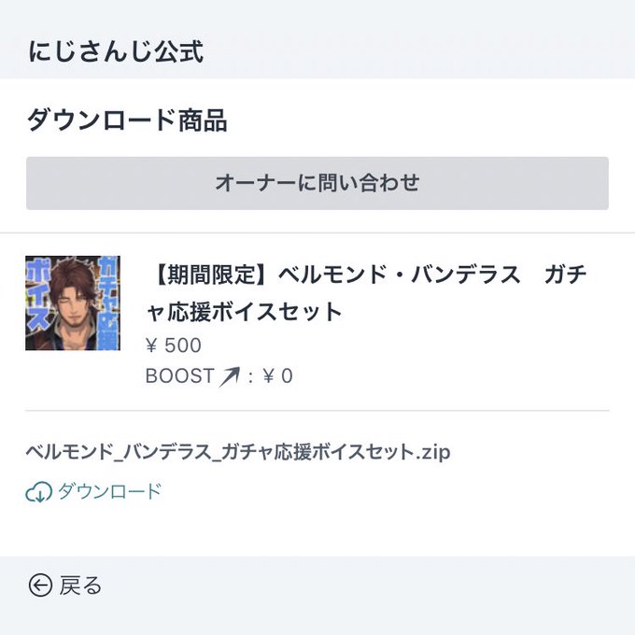Click the BOOST label text

coord(179,376)
